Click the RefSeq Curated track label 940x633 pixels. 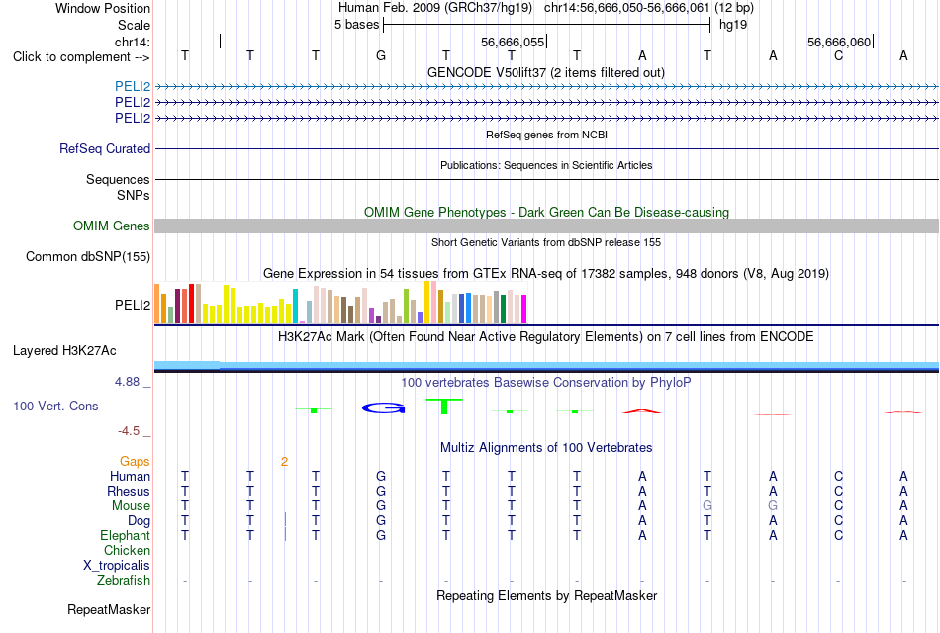pyautogui.click(x=105, y=148)
